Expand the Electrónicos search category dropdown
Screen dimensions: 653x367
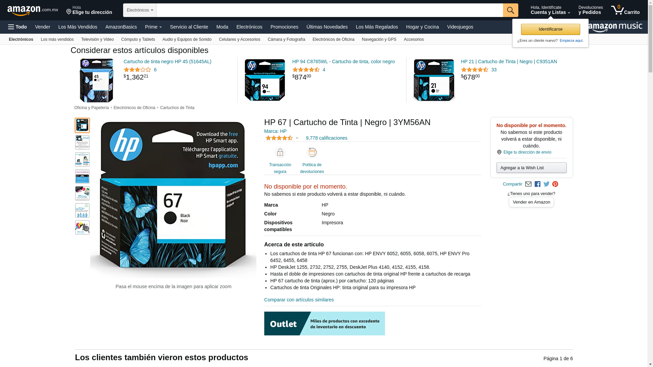point(140,10)
